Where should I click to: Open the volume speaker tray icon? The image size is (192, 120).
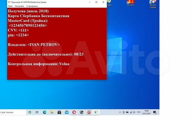134,112
